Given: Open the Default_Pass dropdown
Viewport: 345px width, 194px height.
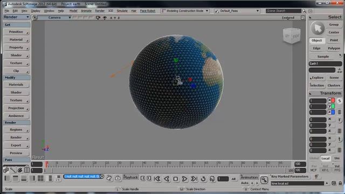Looking at the screenshot, I should pyautogui.click(x=237, y=11).
